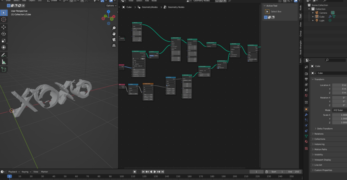Select the Move tool in viewport toolbar
The height and width of the screenshot is (180, 347).
4,27
